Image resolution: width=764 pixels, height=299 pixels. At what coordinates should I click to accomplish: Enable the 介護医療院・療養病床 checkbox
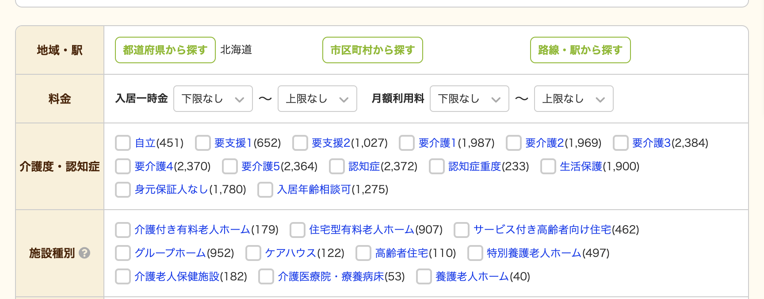[265, 276]
